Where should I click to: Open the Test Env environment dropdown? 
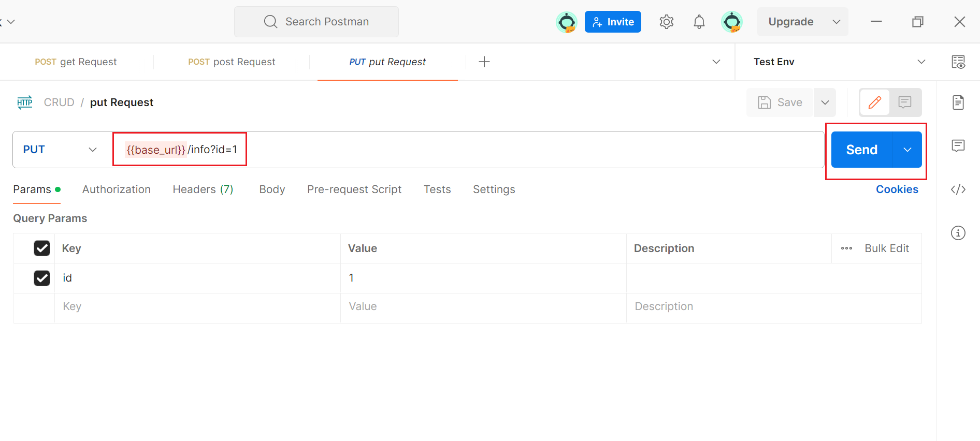(839, 62)
